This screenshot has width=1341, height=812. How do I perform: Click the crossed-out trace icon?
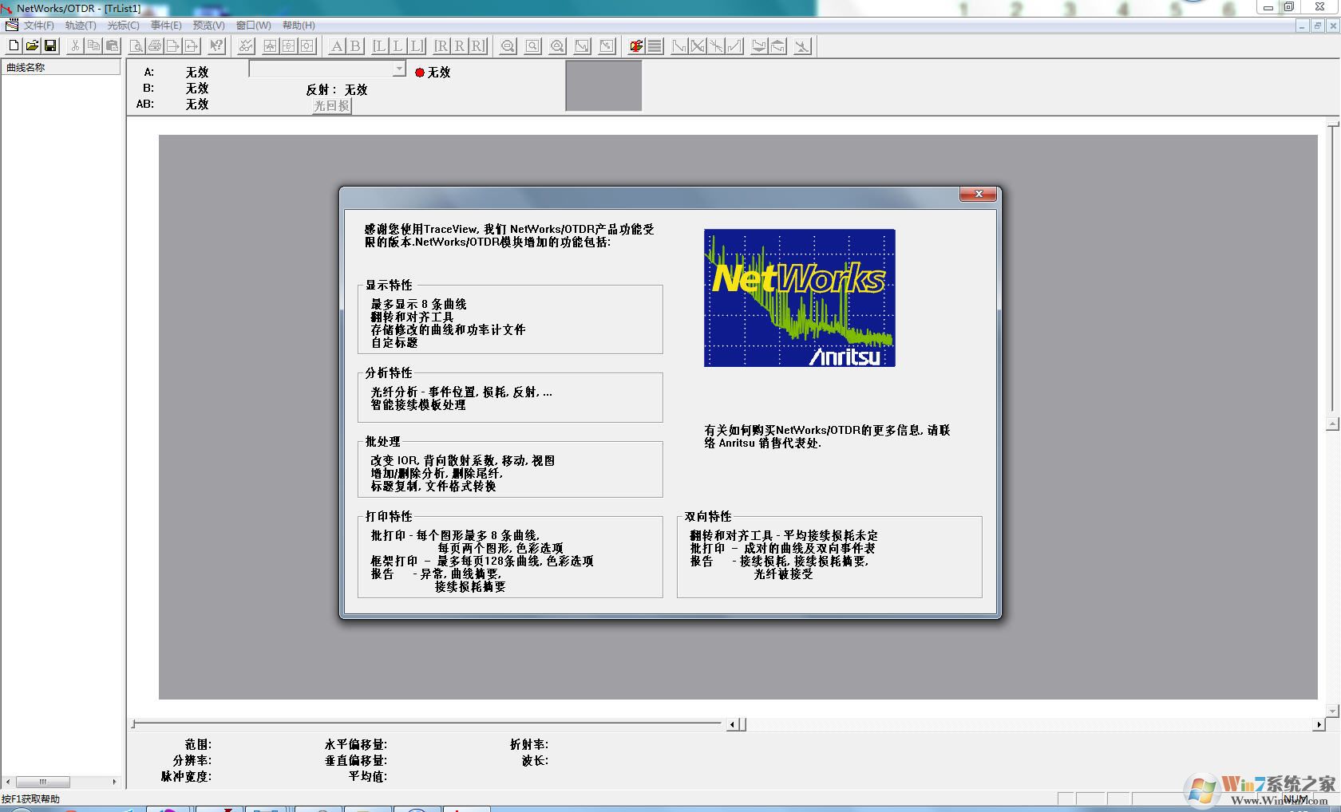click(x=698, y=46)
